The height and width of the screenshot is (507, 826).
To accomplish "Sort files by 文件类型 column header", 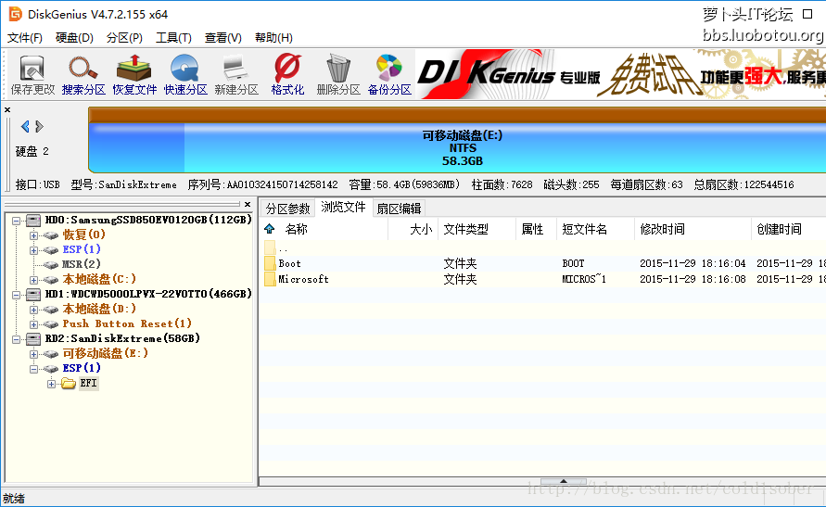I will 477,229.
